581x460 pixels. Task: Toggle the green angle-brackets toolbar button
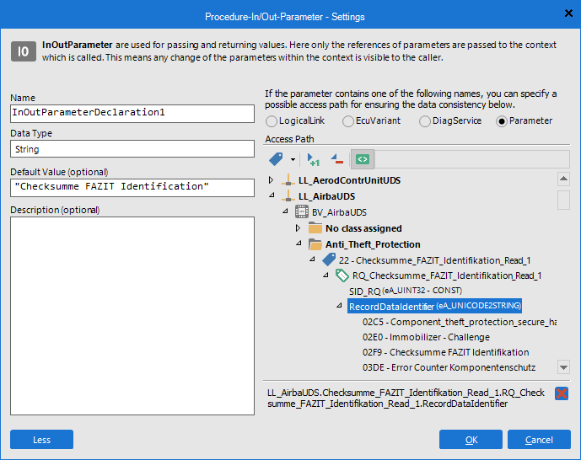point(362,158)
